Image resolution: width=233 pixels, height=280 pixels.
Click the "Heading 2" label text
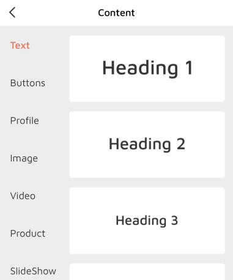coord(147,144)
